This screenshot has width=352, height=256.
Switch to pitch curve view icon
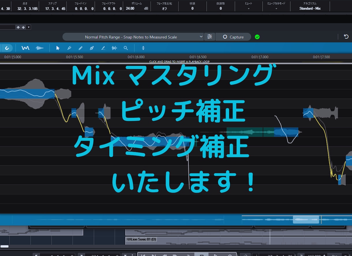(x=25, y=48)
